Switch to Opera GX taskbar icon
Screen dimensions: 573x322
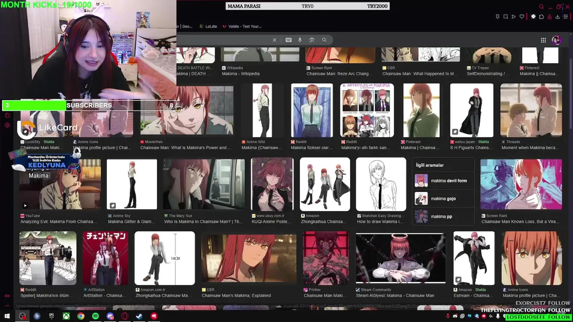124,316
